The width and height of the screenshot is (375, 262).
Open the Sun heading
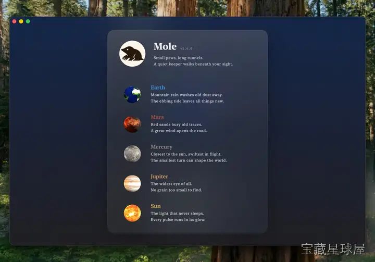(156, 206)
